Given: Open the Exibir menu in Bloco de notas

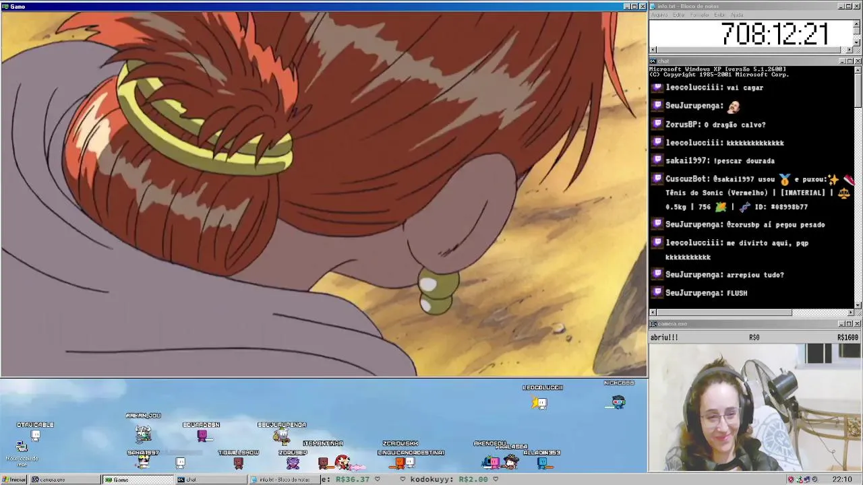Looking at the screenshot, I should (719, 15).
